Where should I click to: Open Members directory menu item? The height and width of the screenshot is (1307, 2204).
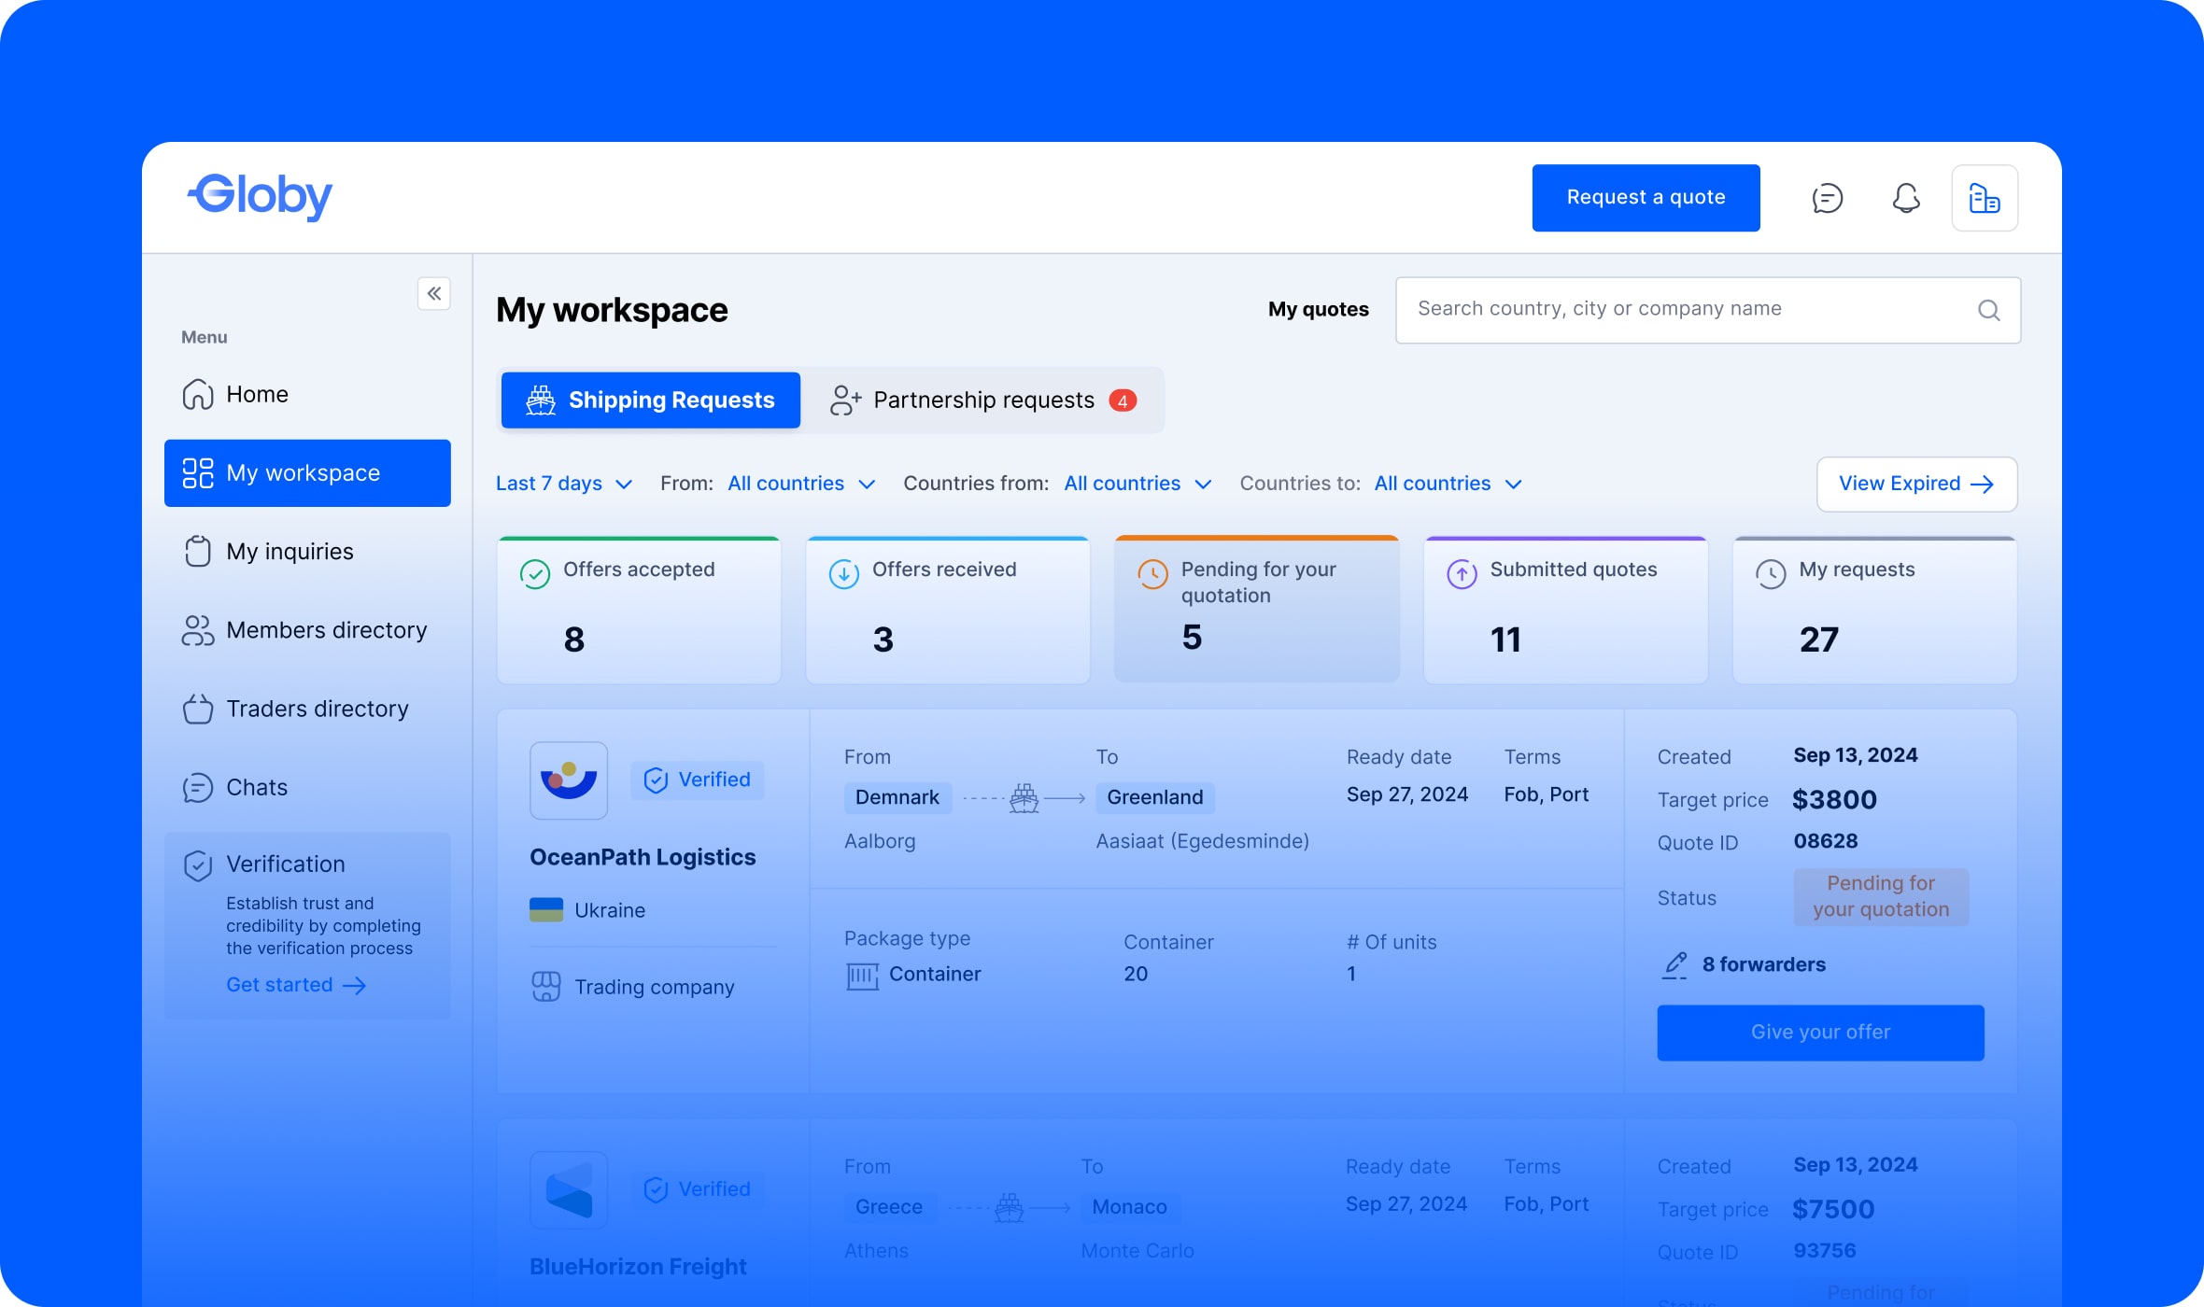coord(307,630)
